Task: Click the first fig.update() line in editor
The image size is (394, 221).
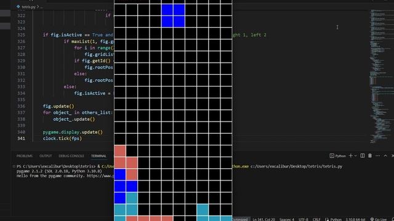Action: pos(58,106)
